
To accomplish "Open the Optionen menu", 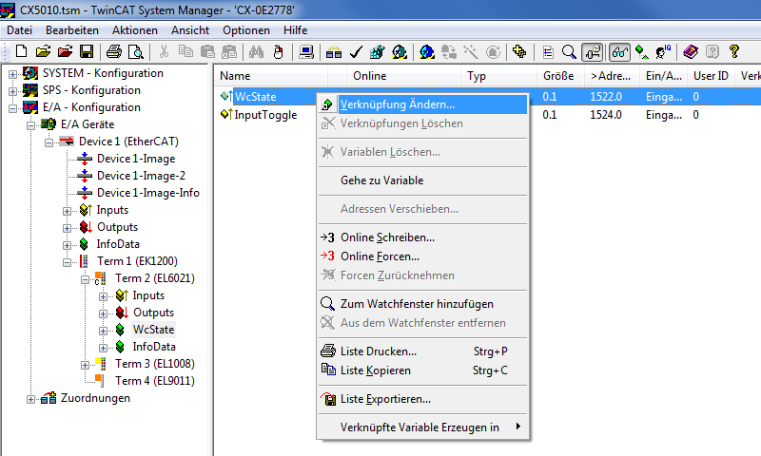I will pyautogui.click(x=246, y=30).
